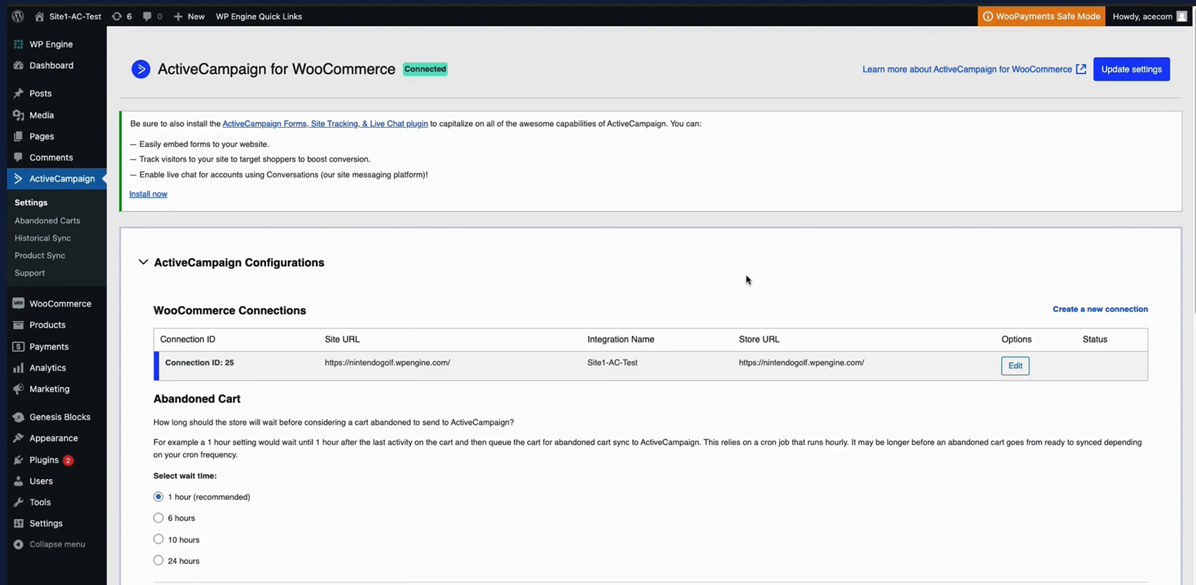Click the Users person icon

point(18,481)
